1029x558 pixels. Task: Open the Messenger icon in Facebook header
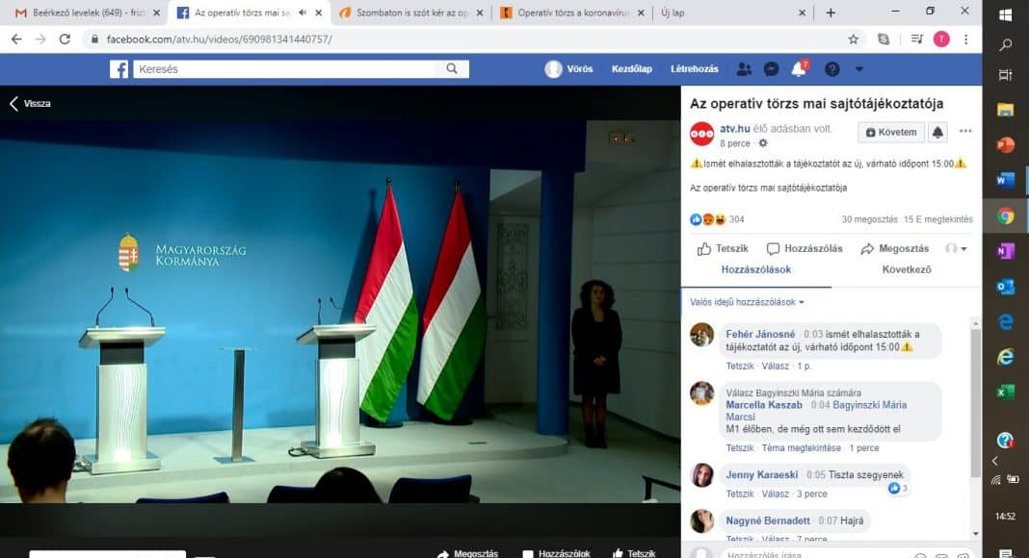[771, 68]
